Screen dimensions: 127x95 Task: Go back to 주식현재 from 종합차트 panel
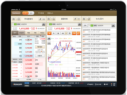53,19
